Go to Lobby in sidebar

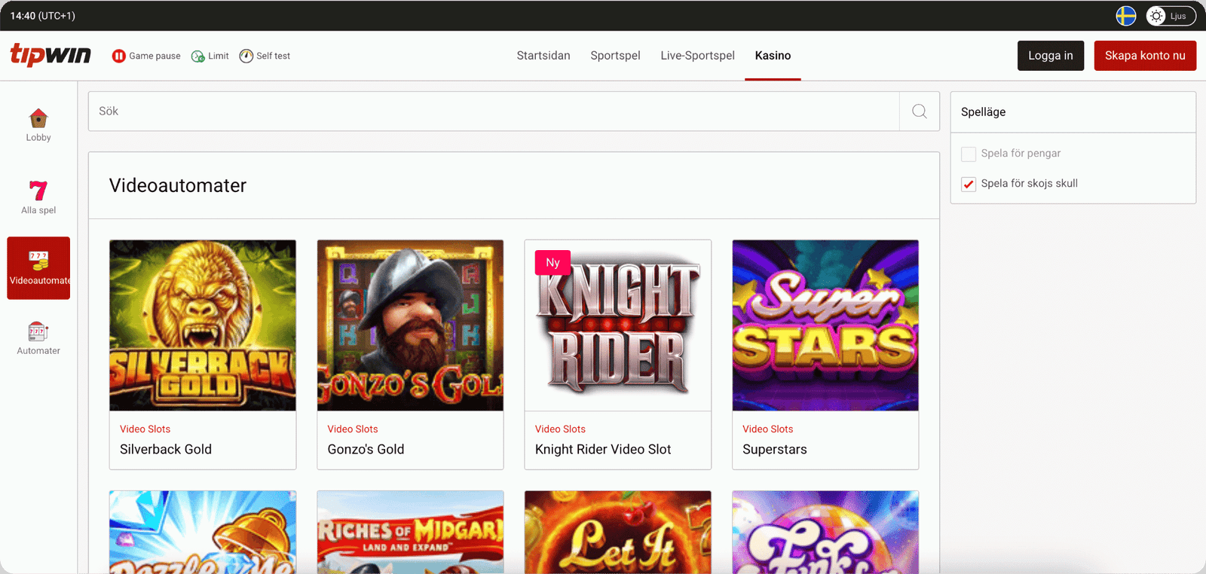(x=38, y=125)
